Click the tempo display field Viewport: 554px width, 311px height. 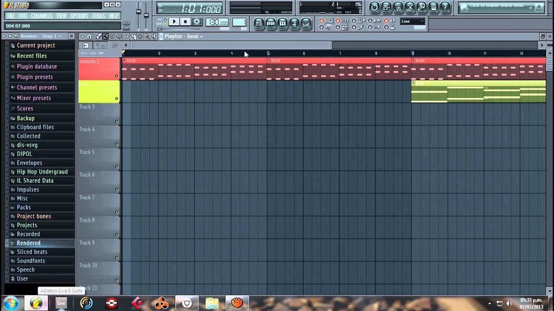217,22
